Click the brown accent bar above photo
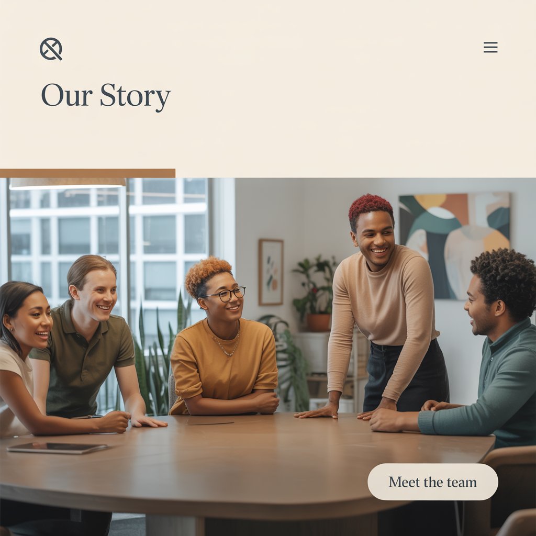536x536 pixels. click(87, 173)
